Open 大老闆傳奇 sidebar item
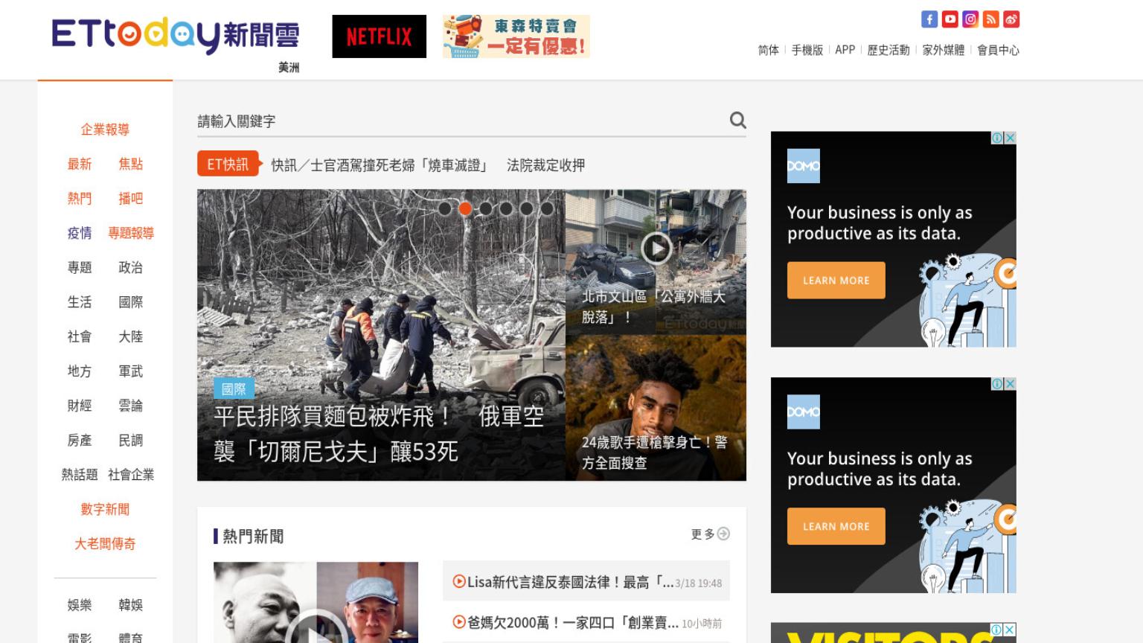1143x643 pixels. pos(105,544)
